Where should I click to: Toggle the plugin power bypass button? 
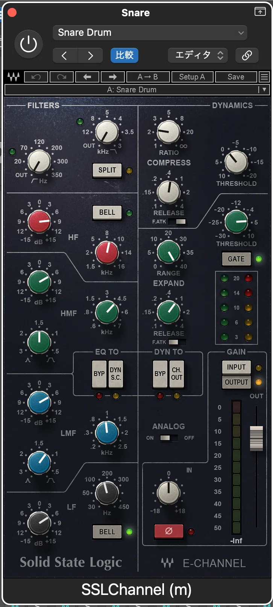pyautogui.click(x=29, y=45)
